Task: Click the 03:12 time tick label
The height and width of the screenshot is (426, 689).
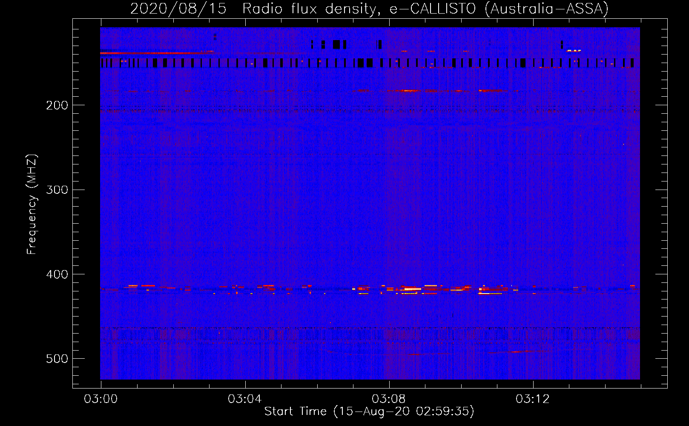Action: pyautogui.click(x=533, y=399)
